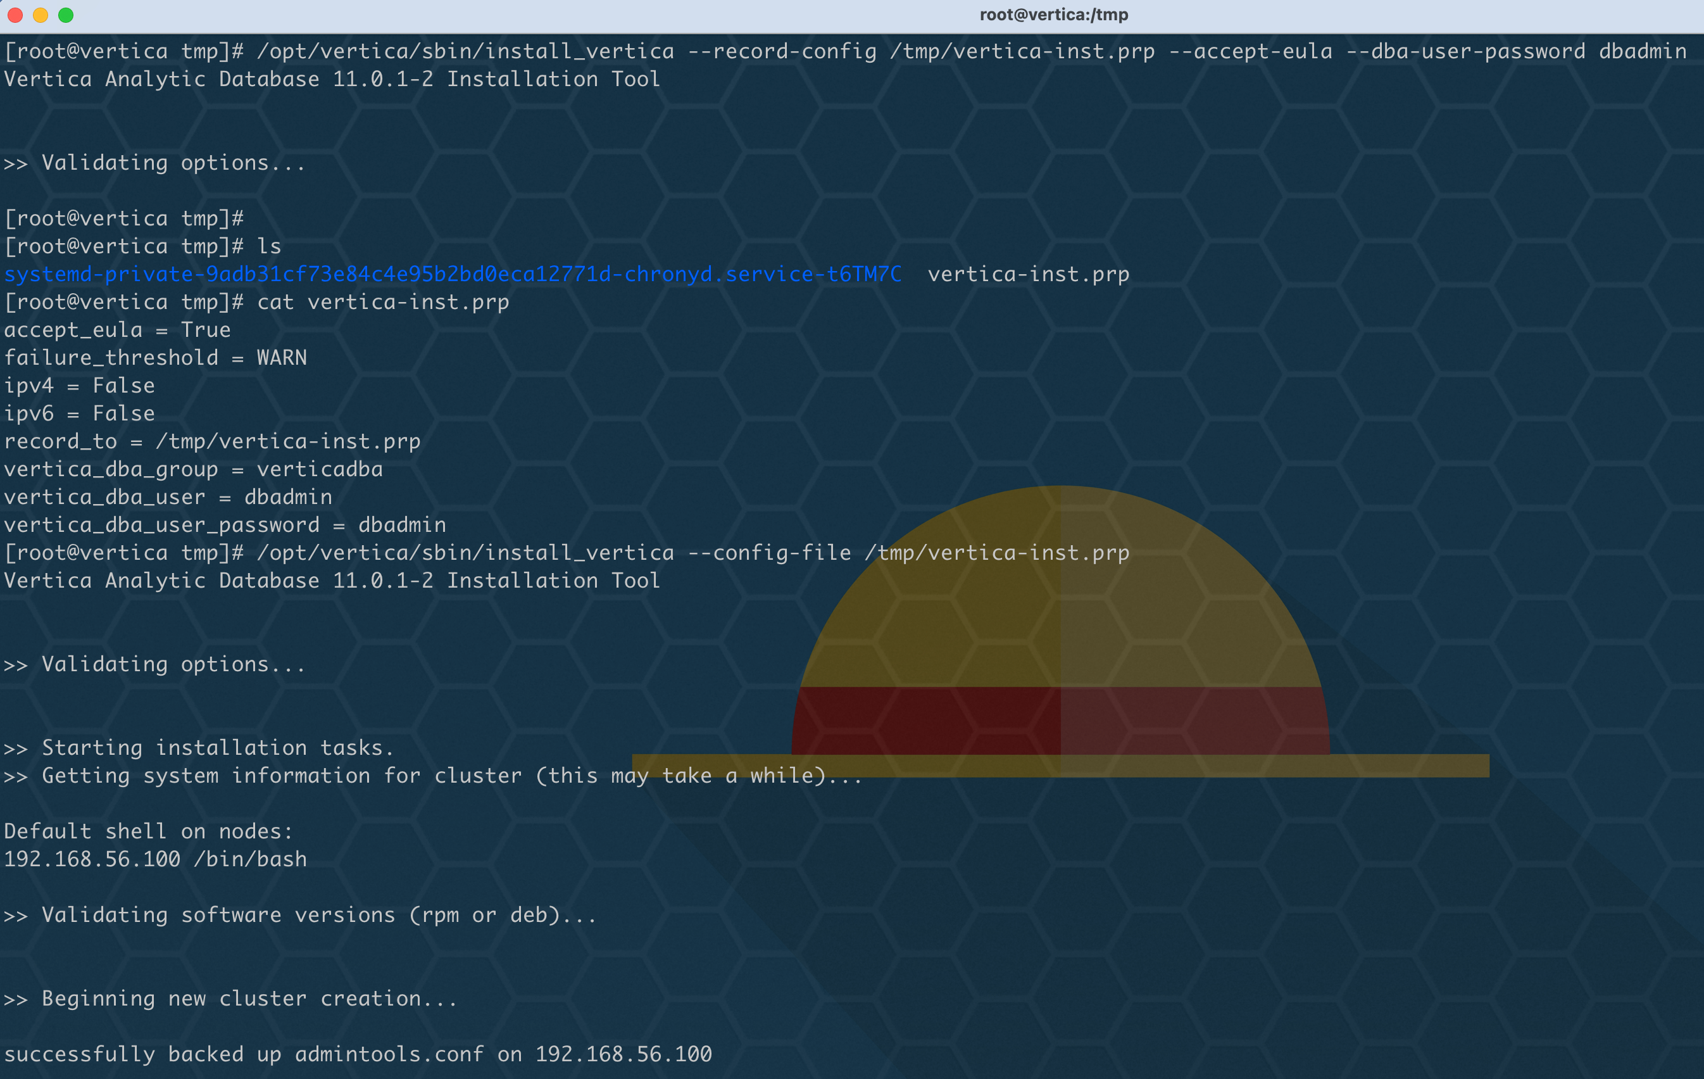Click the second '>> Validating options...' line
The image size is (1704, 1079).
tap(154, 665)
